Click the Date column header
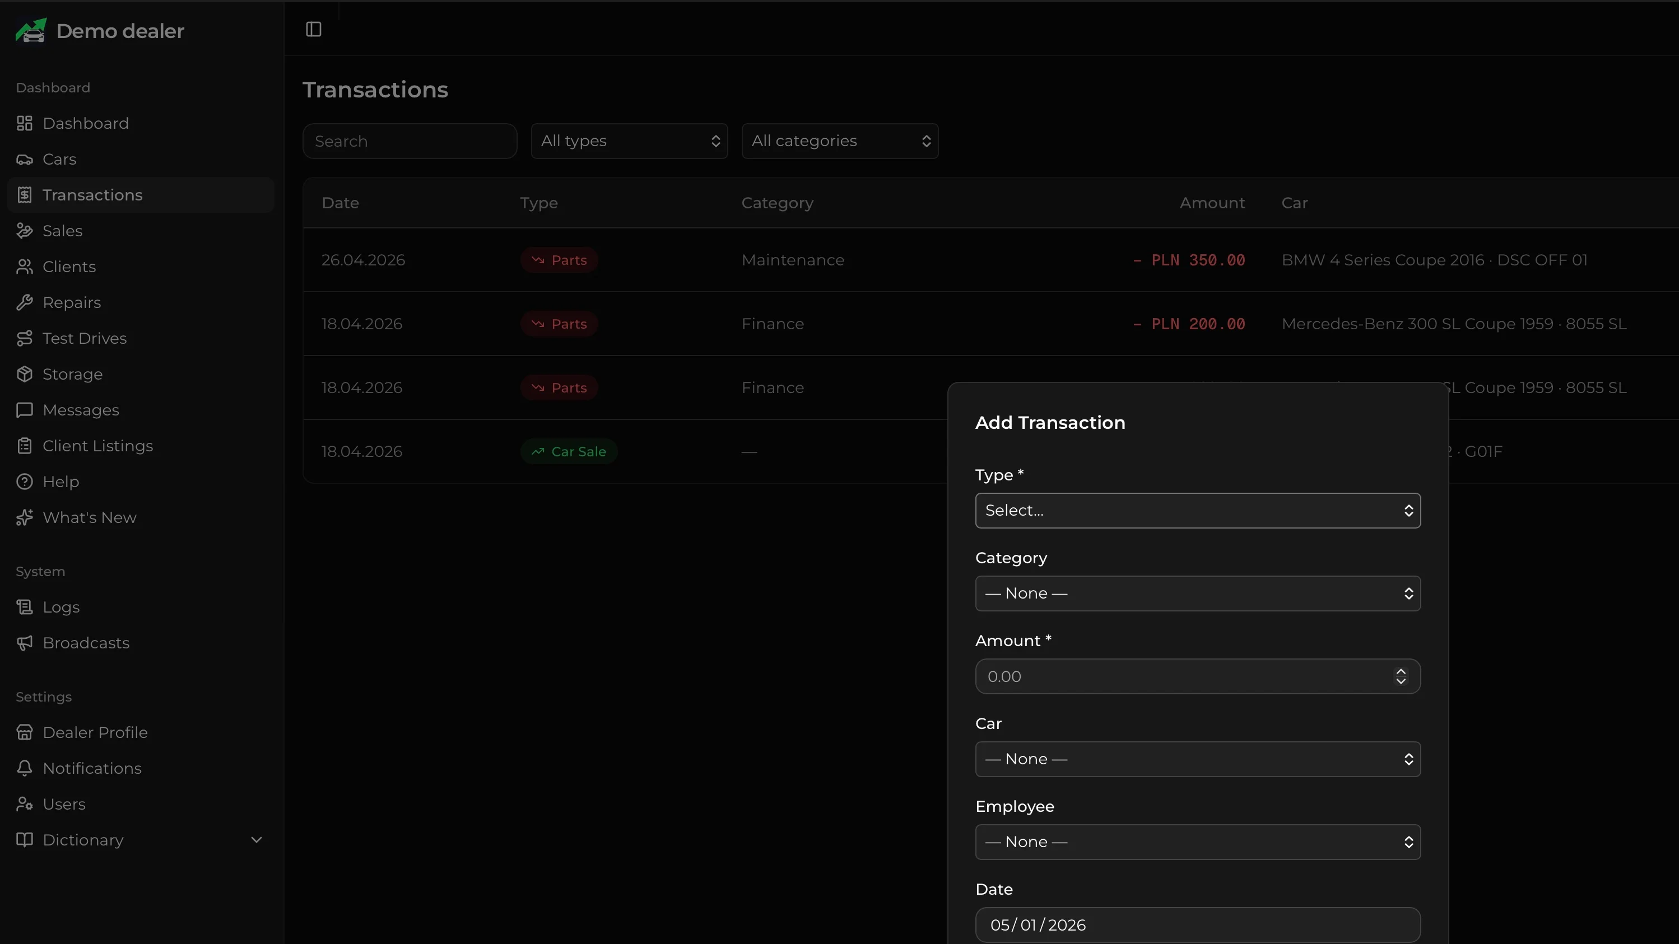1679x944 pixels. point(340,203)
